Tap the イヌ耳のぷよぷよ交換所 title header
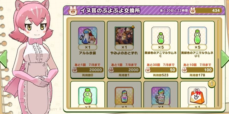 pos(110,11)
